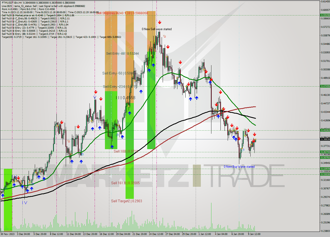Click the 0.53093 price axis label
Image resolution: width=330 pixels, height=237 pixels.
326,52
